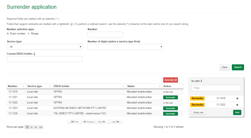Click the number cell 13 1022 in table
The image size is (251, 138).
pos(13,103)
